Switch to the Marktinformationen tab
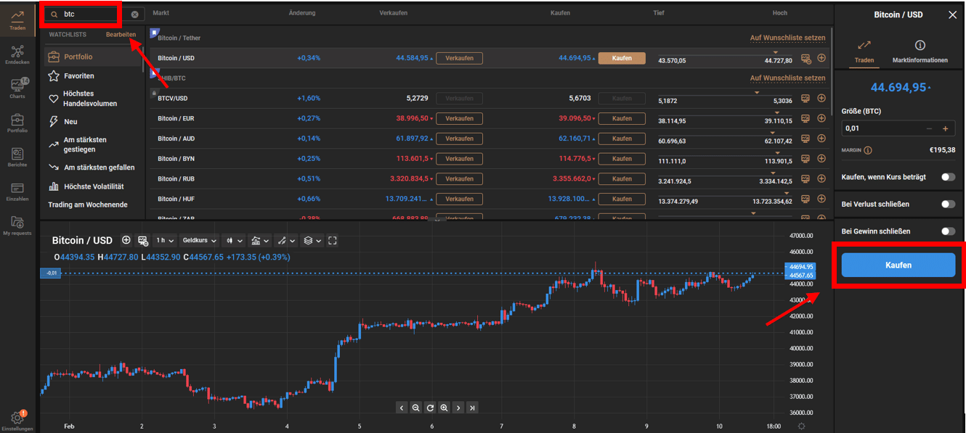 [x=920, y=52]
